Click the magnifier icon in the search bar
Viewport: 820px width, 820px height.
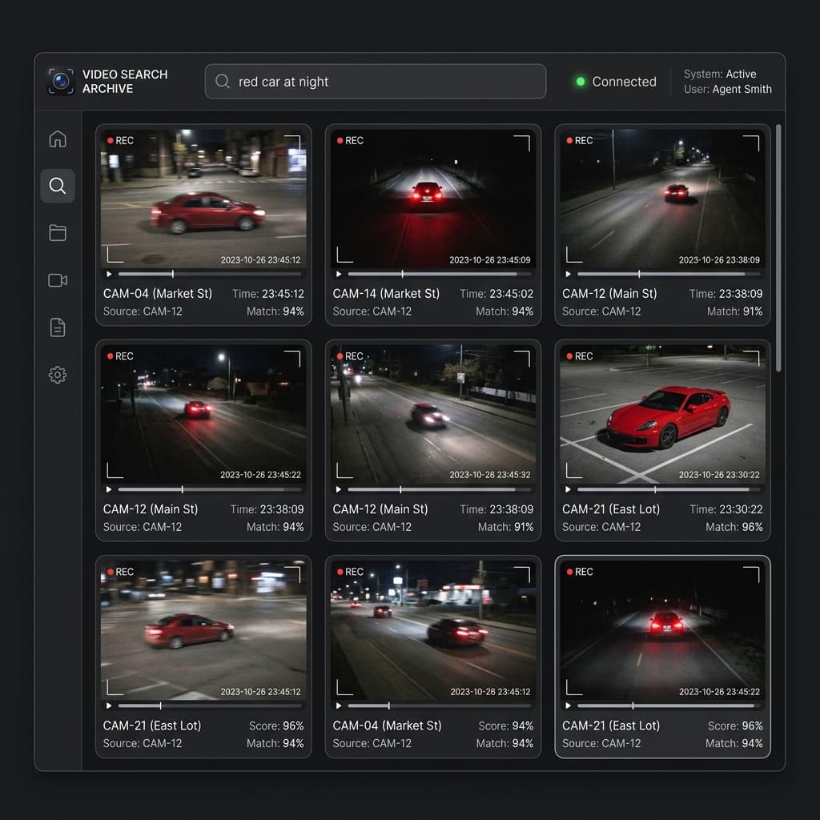click(223, 81)
